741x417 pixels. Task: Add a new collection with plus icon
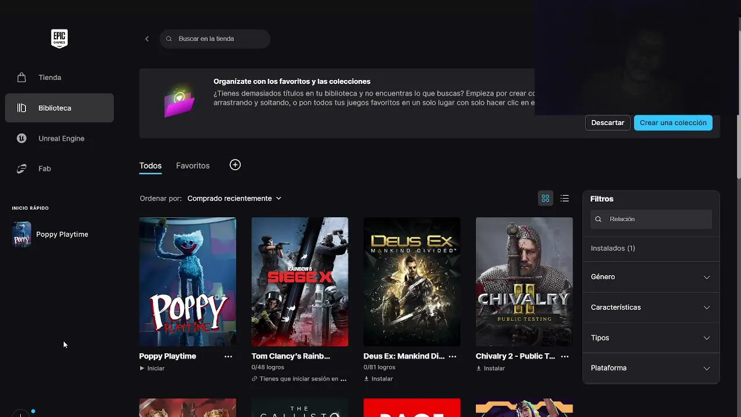coord(235,165)
